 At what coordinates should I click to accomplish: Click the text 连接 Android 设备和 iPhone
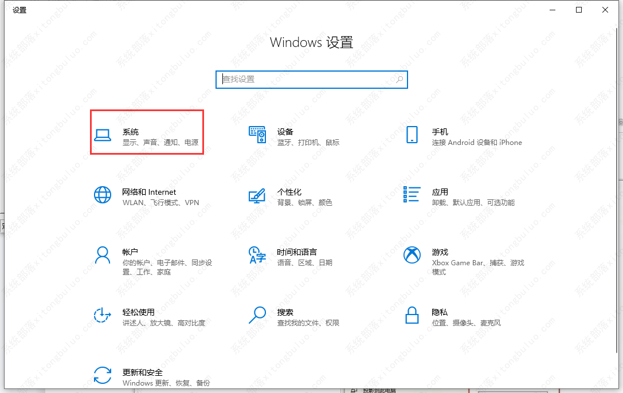[x=477, y=143]
